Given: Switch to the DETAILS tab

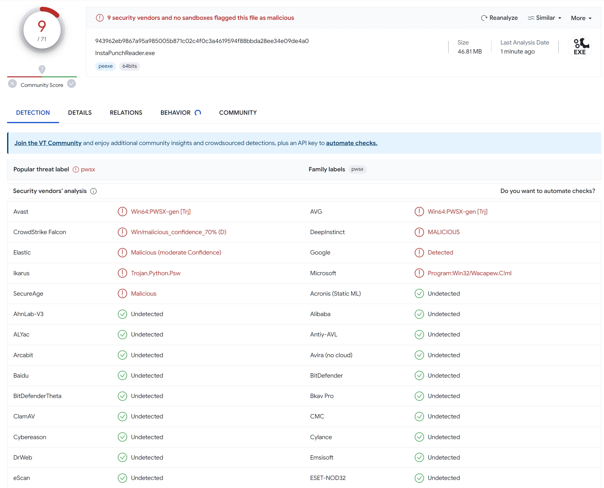Looking at the screenshot, I should (x=80, y=113).
